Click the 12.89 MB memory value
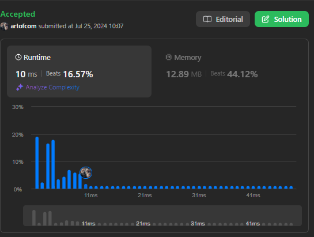This screenshot has width=314, height=237. coord(184,74)
